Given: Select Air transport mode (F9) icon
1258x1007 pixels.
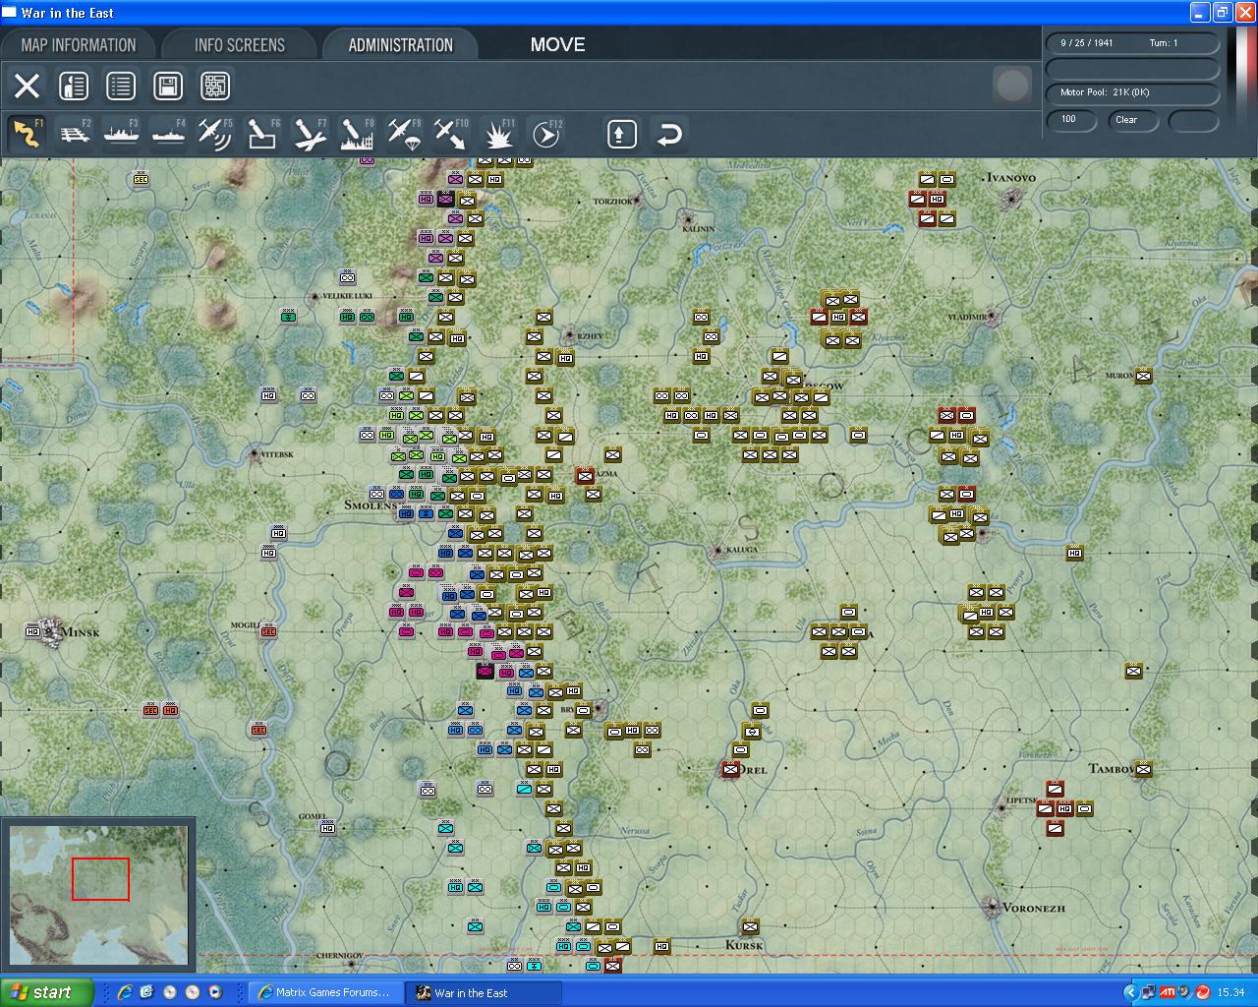Looking at the screenshot, I should tap(404, 134).
